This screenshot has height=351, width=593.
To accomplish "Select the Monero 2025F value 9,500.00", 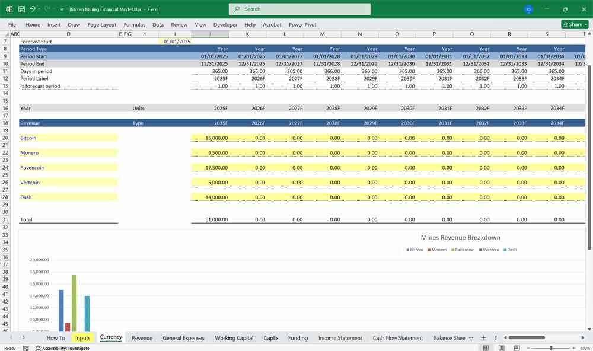I will point(210,153).
